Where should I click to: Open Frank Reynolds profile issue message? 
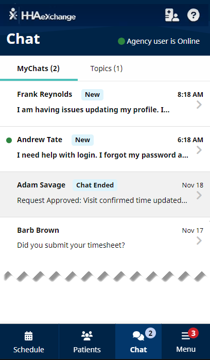pos(93,110)
